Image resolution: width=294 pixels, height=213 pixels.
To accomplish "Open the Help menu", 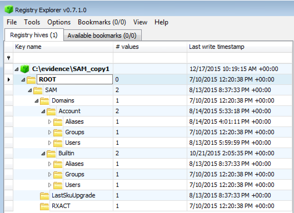I will tap(161, 22).
